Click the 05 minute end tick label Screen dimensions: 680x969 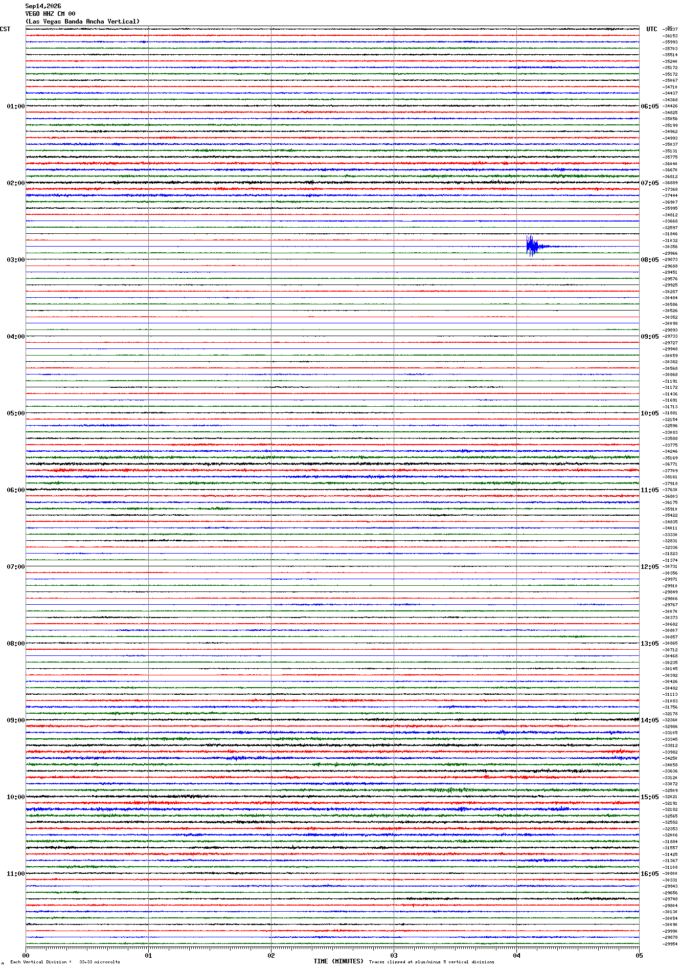pos(639,955)
